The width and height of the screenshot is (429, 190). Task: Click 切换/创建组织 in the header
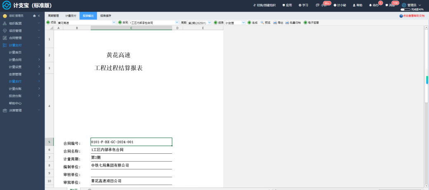[264, 5]
